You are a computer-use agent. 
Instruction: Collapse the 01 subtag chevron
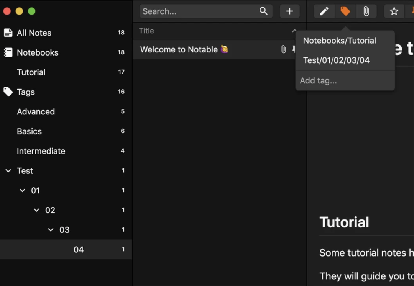[23, 190]
